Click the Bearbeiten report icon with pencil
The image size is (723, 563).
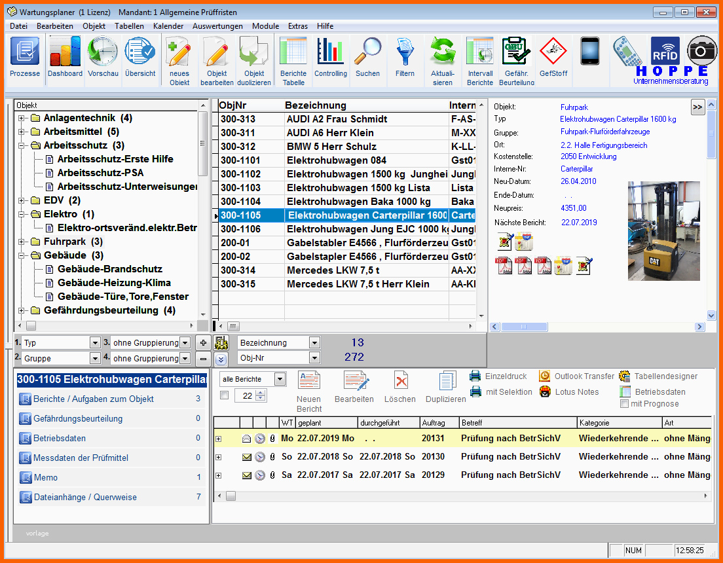coord(356,381)
